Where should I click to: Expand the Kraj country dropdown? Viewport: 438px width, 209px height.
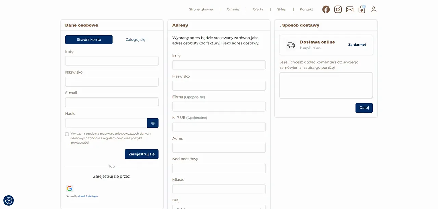pos(219,207)
